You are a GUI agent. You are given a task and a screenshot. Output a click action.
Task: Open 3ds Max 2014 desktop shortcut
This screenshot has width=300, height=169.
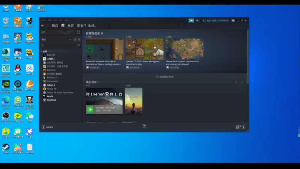pos(6,55)
